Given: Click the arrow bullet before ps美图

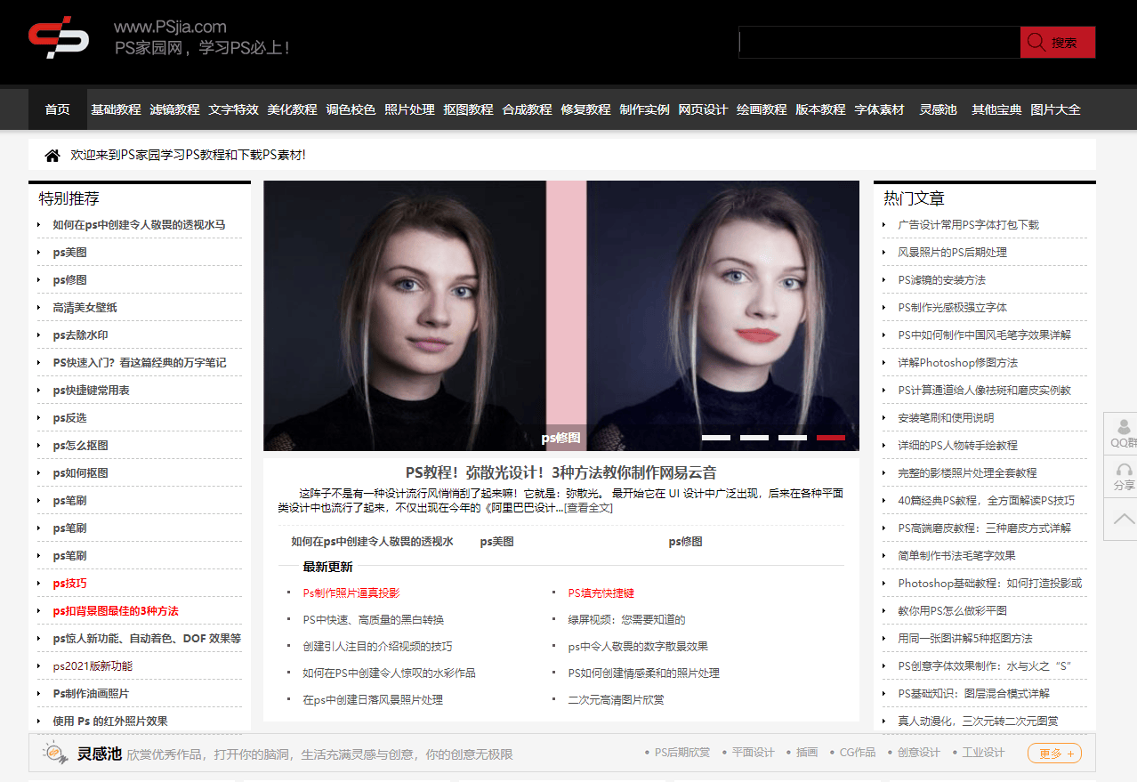Looking at the screenshot, I should tap(37, 253).
